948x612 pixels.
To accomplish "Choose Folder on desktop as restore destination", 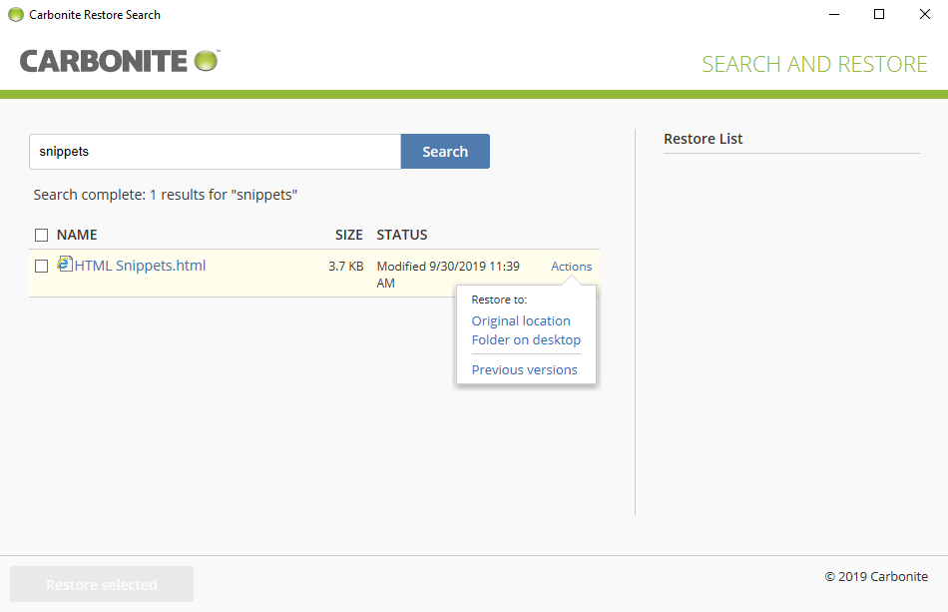I will coord(526,339).
